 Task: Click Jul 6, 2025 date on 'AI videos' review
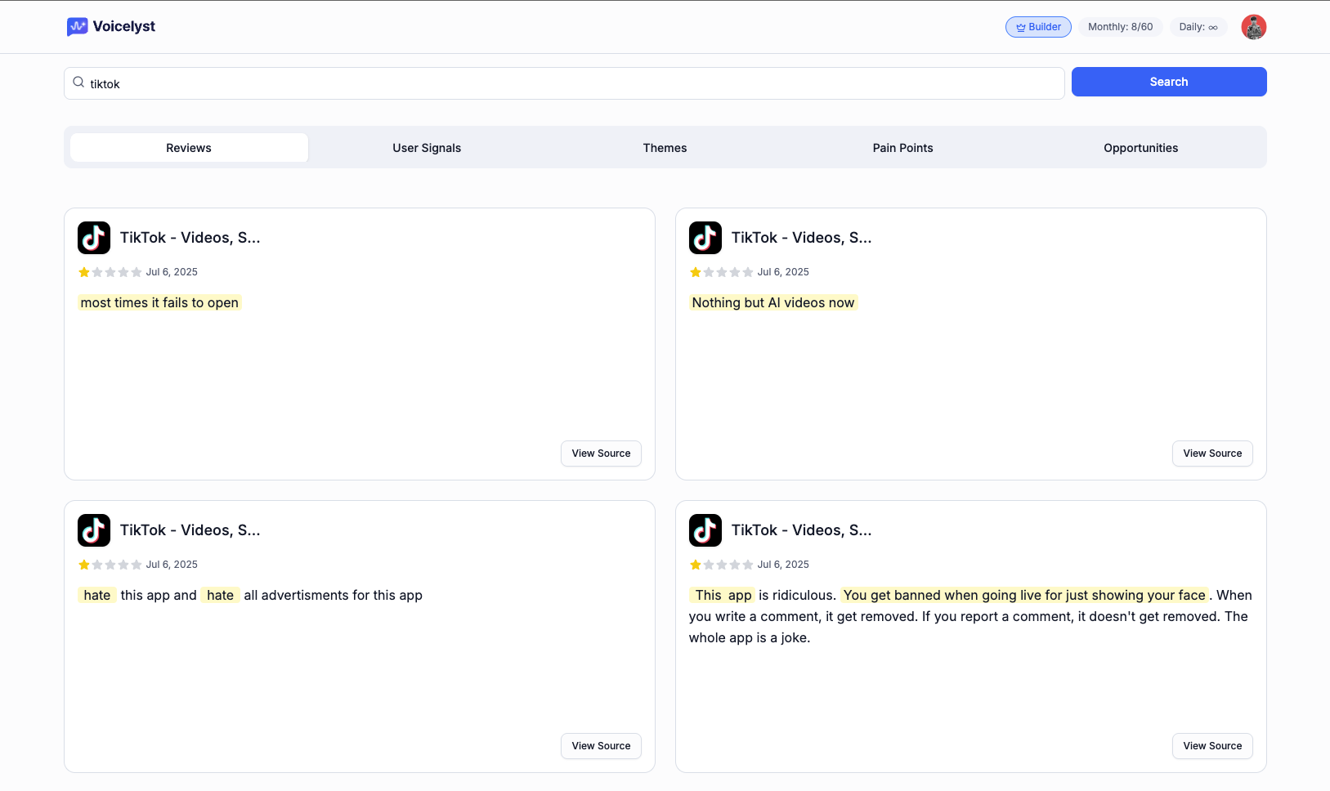(x=783, y=272)
